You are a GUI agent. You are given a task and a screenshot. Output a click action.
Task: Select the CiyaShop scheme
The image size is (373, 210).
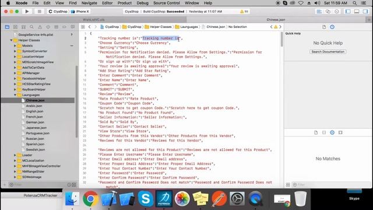pos(58,12)
